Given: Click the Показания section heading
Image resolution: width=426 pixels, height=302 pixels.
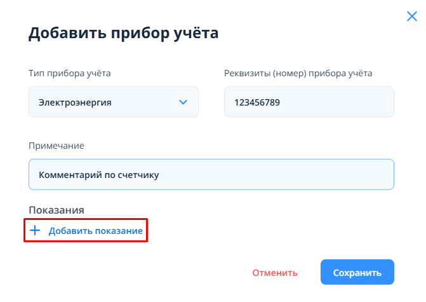Looking at the screenshot, I should click(x=57, y=210).
